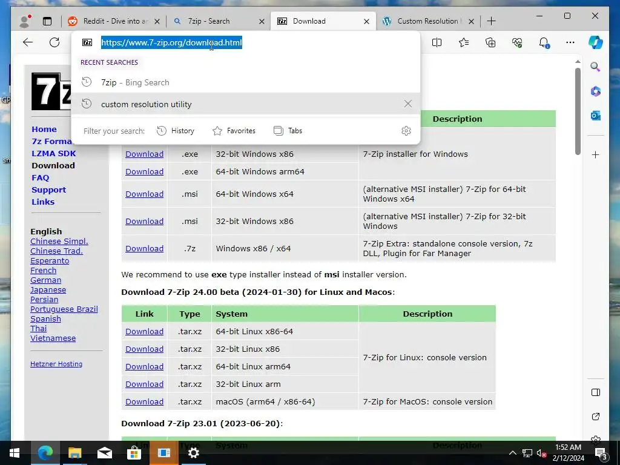The image size is (620, 465).
Task: Close the Custom Resolution tab
Action: click(471, 21)
